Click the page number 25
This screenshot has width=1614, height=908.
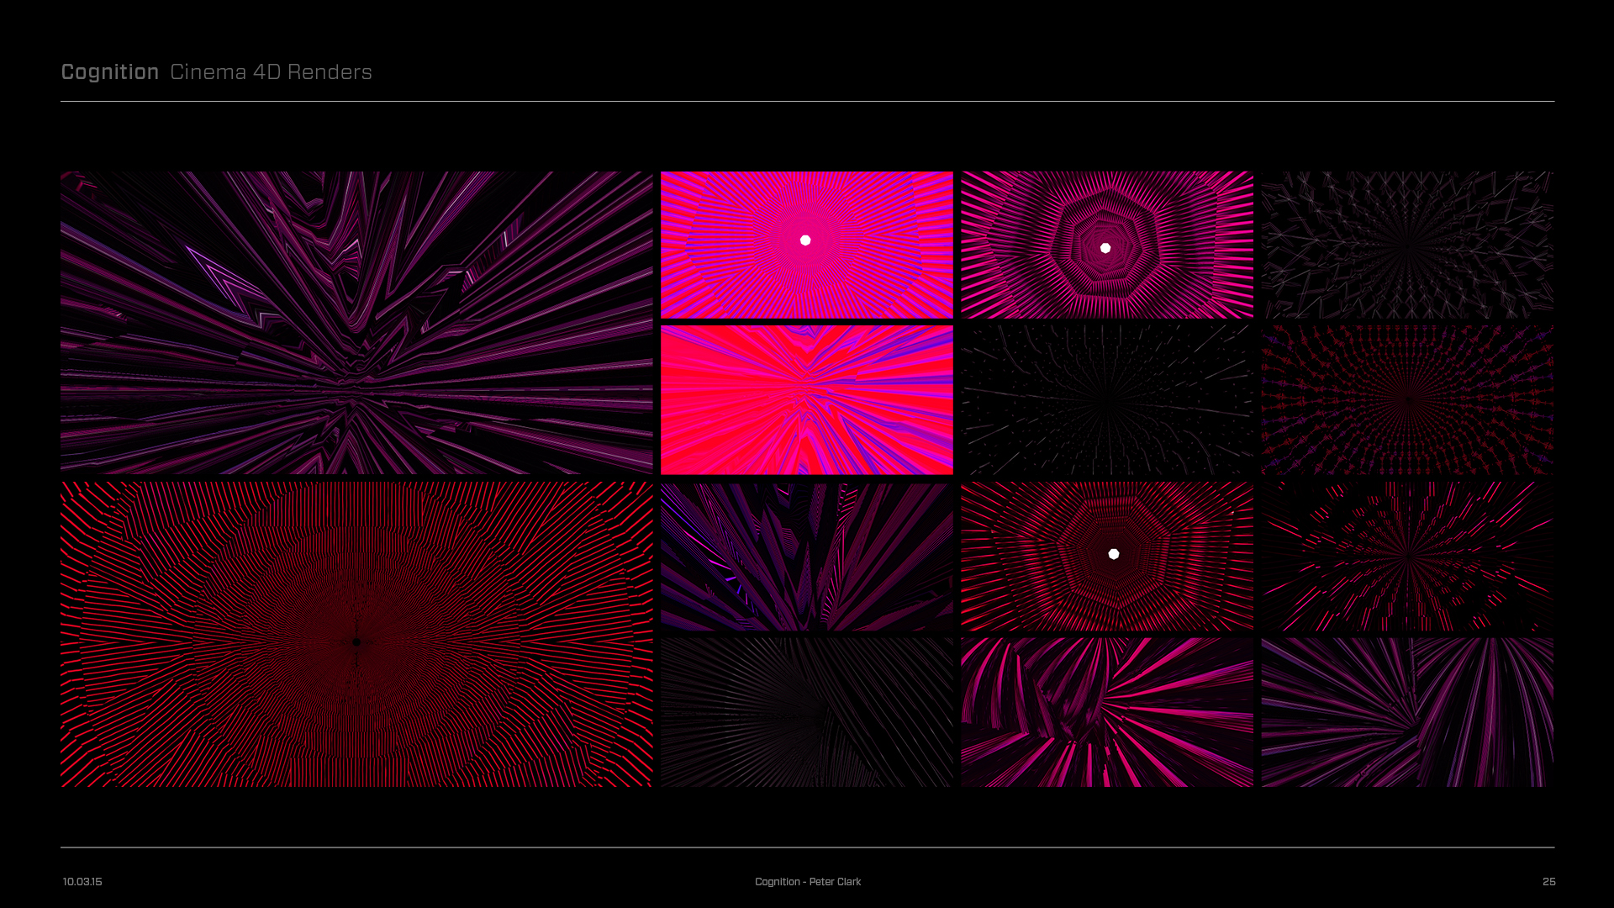[x=1549, y=882]
